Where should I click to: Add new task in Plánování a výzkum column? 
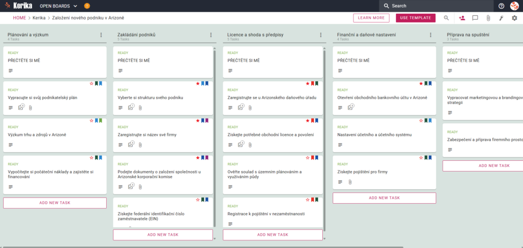55,203
